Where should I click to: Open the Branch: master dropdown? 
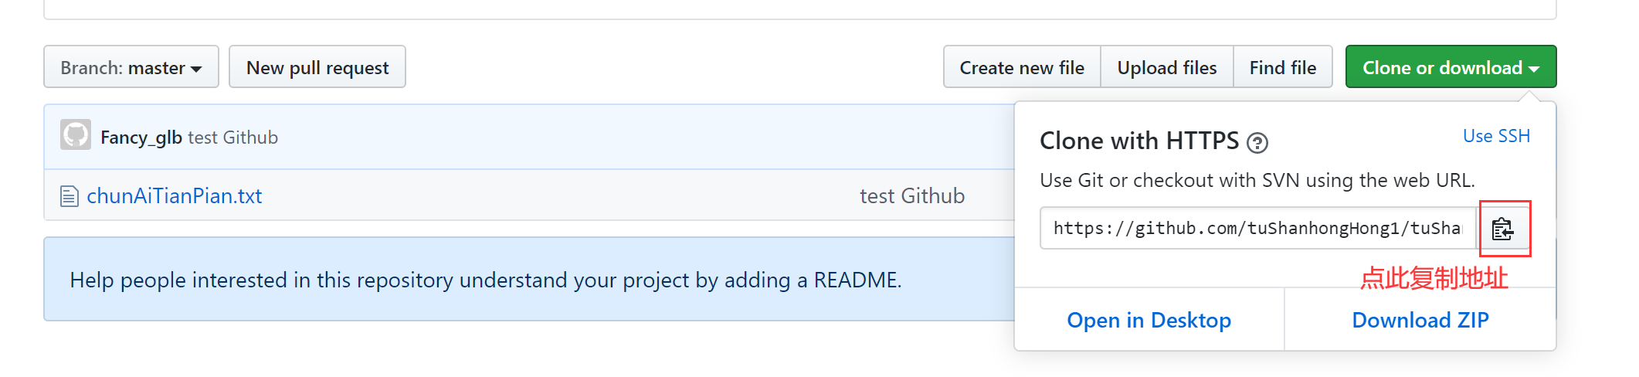coord(131,68)
